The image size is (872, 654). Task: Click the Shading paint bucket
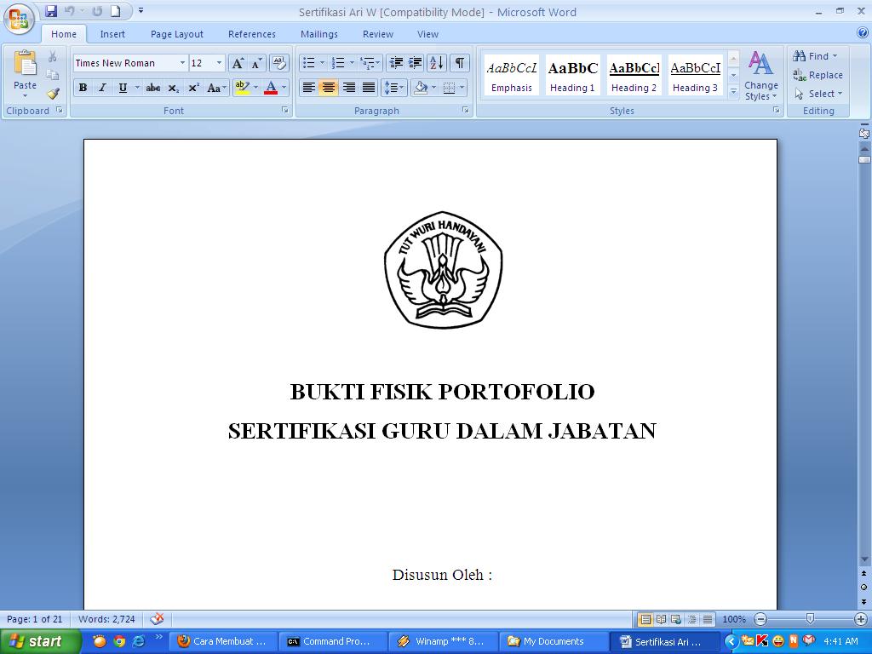click(421, 88)
